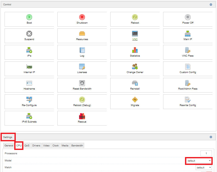This screenshot has height=172, width=217.
Task: Open the Match dropdown
Action: pyautogui.click(x=204, y=167)
